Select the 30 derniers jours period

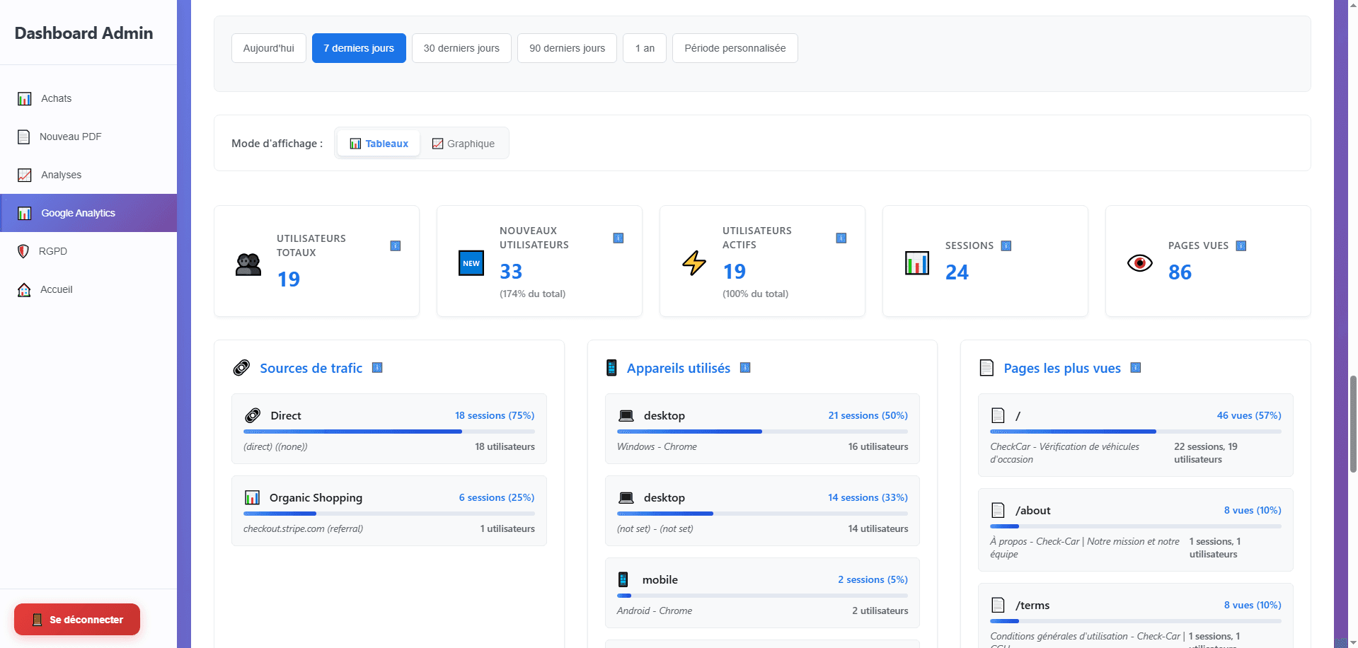[x=461, y=48]
